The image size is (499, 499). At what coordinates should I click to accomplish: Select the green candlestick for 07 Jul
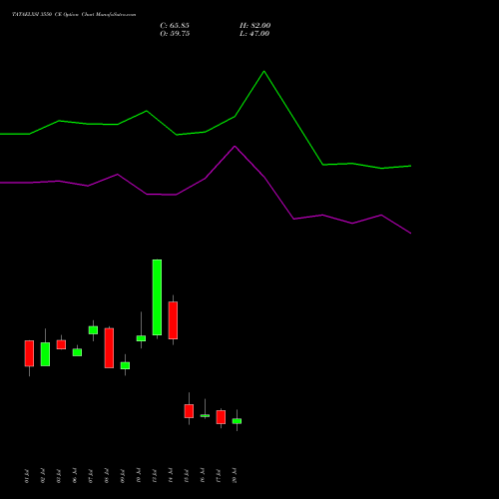(x=93, y=330)
